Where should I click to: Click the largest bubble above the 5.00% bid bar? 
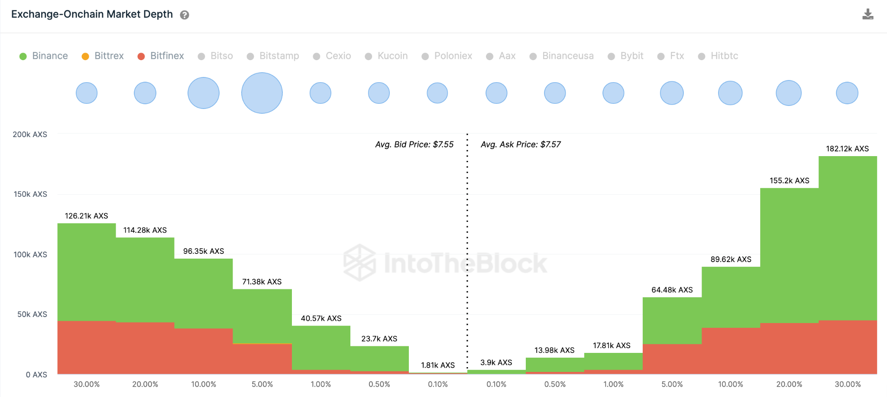click(262, 93)
